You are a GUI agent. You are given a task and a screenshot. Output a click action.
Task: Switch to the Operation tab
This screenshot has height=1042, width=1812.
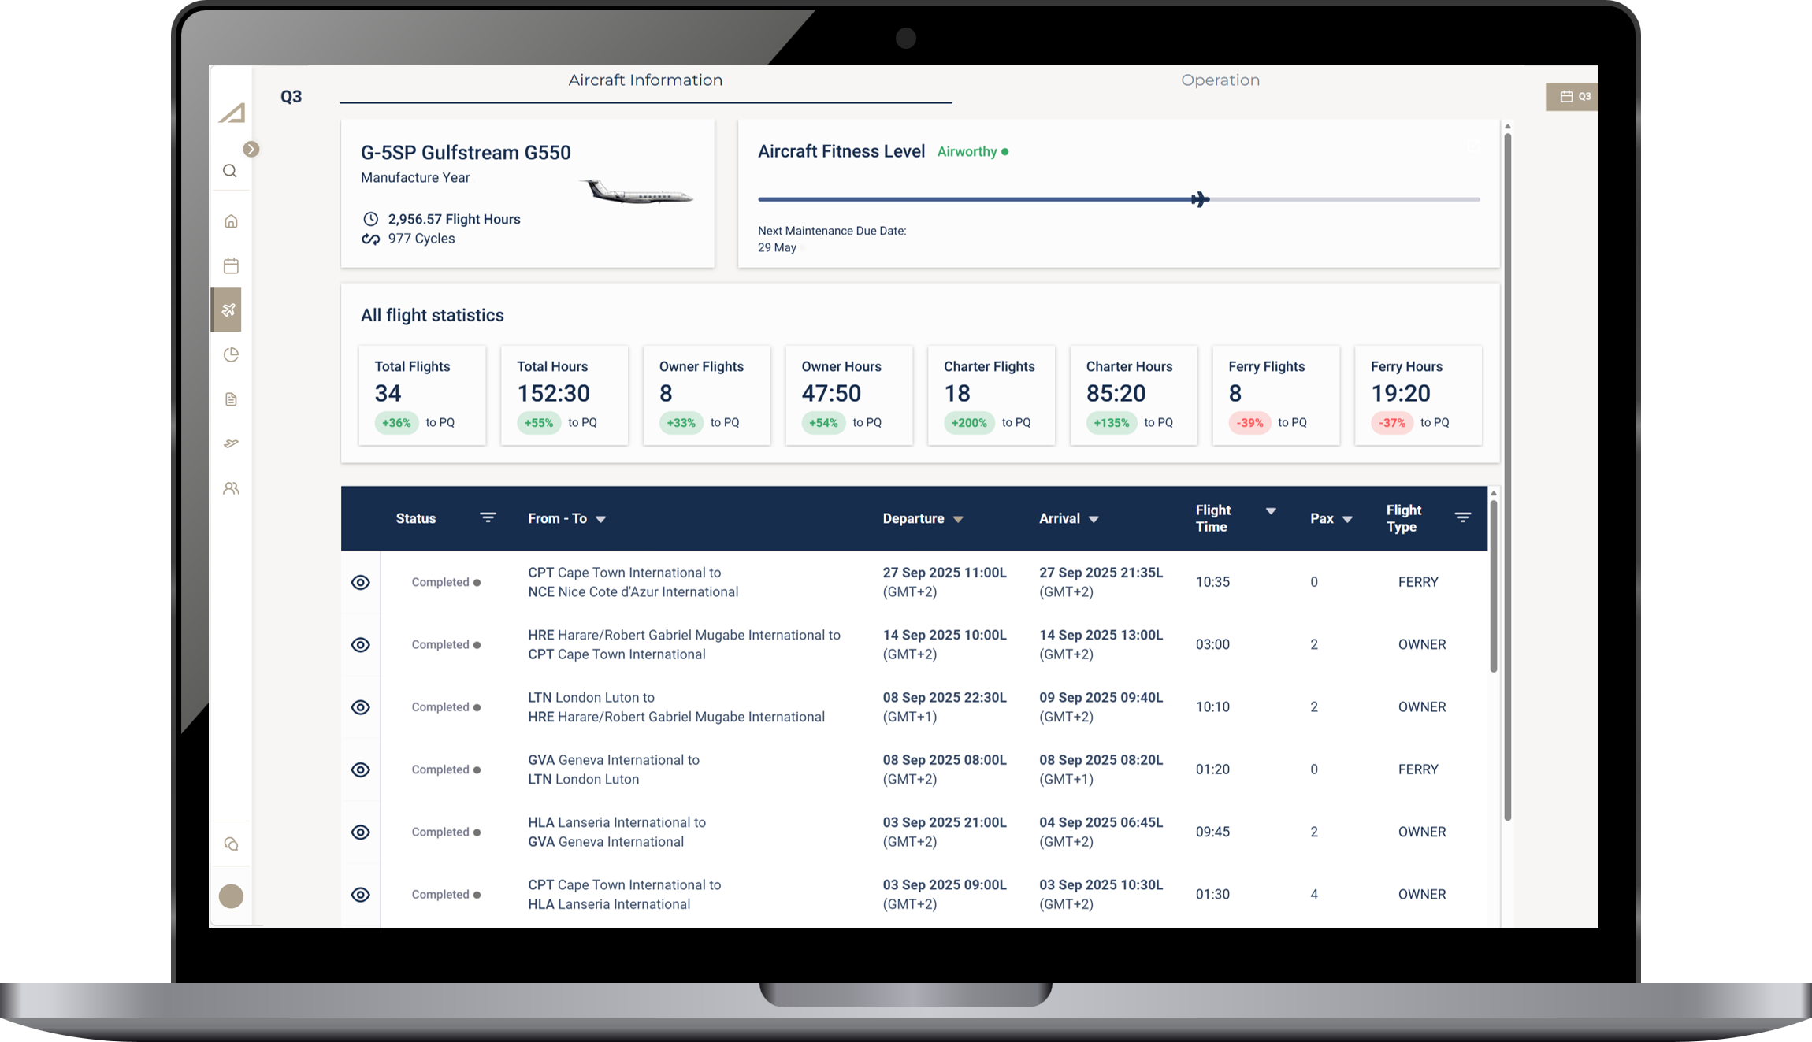(1220, 80)
